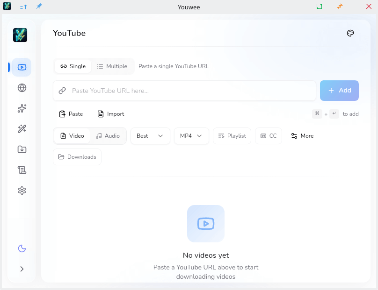378x290 pixels.
Task: Select the Audio tab
Action: (x=108, y=136)
